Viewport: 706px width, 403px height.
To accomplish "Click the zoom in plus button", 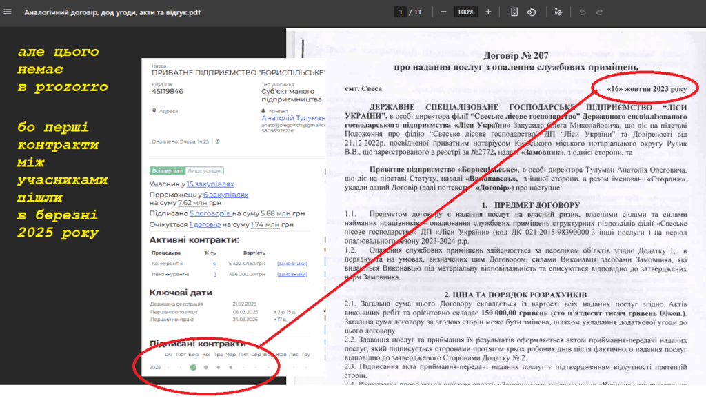I will 488,12.
